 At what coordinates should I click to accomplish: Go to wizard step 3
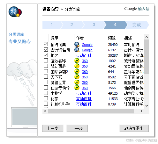point(94,25)
